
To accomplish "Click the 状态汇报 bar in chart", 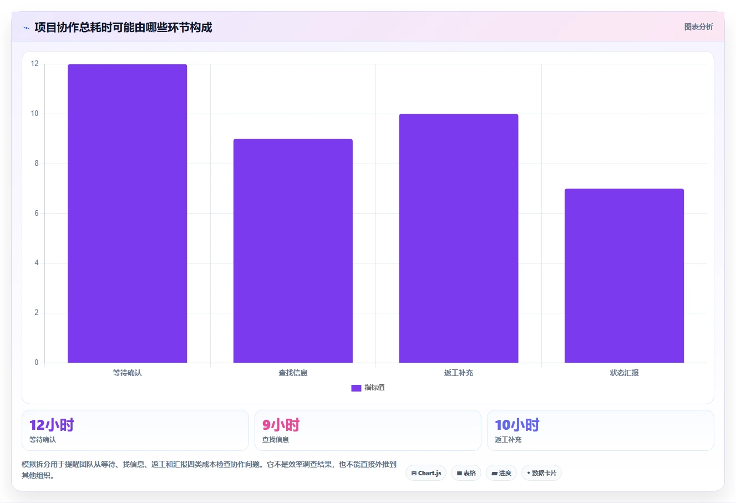I will tap(624, 276).
